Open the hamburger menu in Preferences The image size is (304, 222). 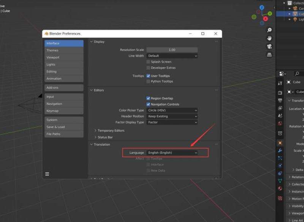(47, 174)
